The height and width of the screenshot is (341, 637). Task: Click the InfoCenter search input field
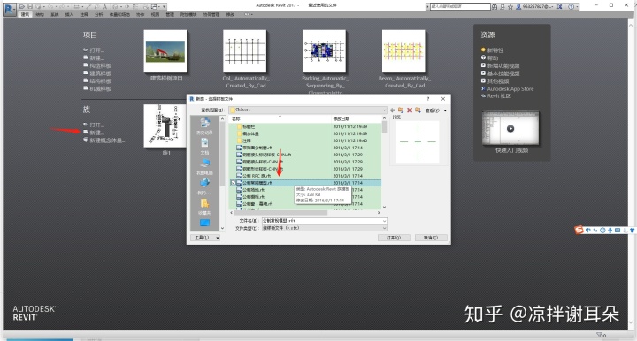click(x=460, y=6)
